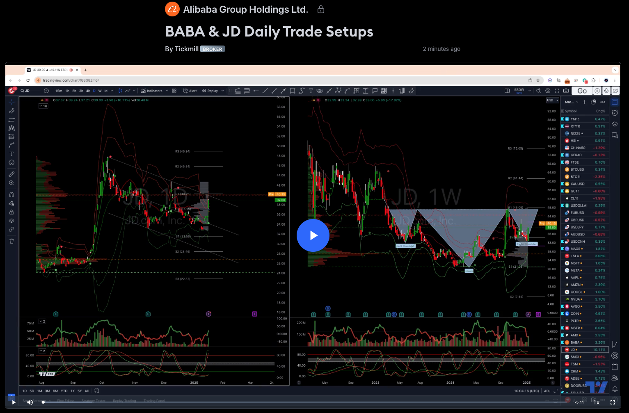
Task: Open the alerts clock icon in right sidebar
Action: click(615, 113)
